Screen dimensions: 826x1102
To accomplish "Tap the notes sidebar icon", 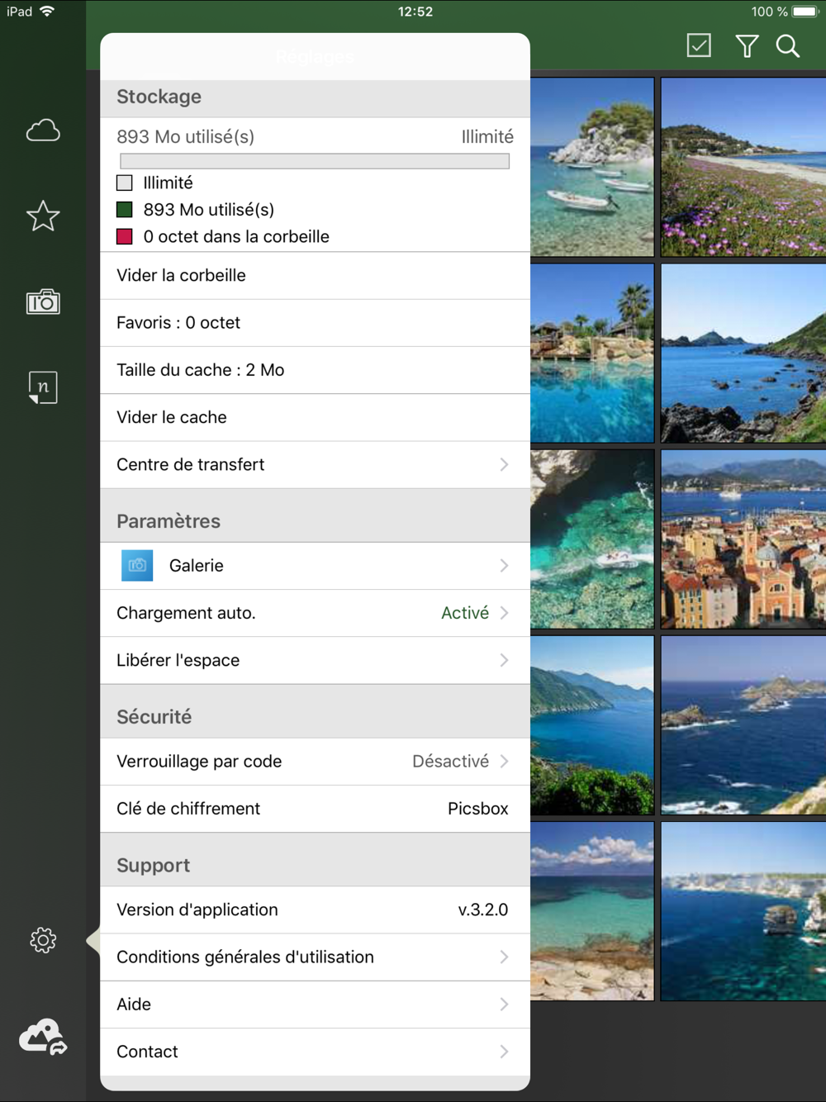I will click(x=43, y=387).
